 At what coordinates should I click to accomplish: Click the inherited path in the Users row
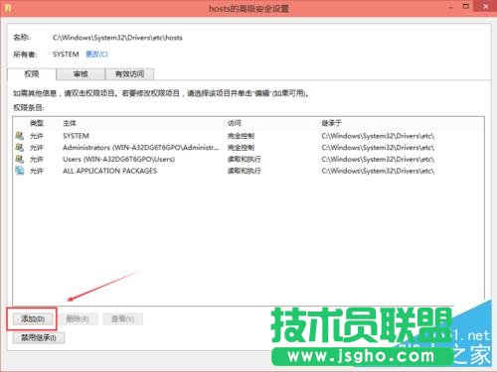click(378, 160)
